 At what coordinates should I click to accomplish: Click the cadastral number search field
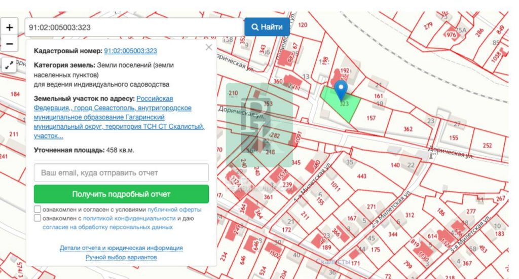pos(134,27)
